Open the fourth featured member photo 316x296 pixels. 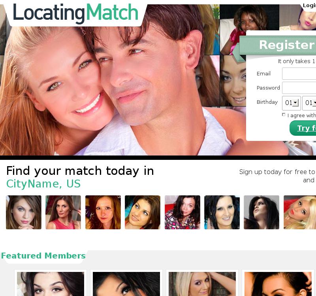point(278,284)
